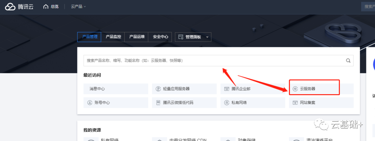Click the 最近访问 heading
This screenshot has width=375, height=141.
(92, 75)
